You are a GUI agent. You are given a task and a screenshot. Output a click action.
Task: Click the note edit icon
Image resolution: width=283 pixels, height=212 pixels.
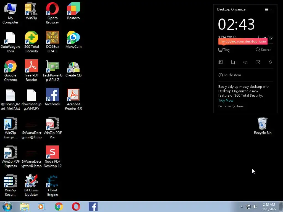point(258,62)
